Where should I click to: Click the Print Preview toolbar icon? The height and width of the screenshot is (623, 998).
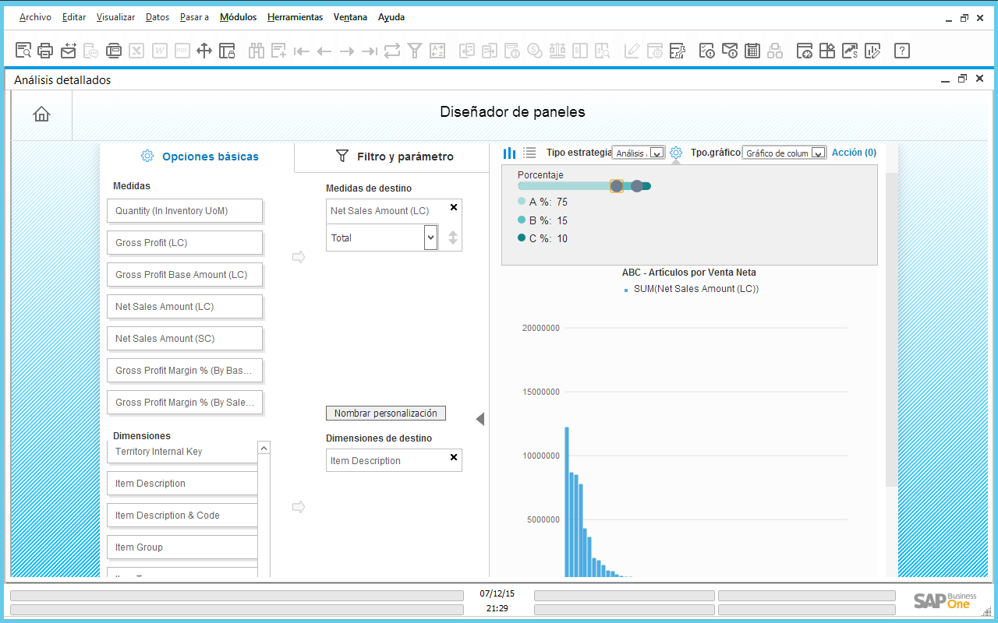point(23,51)
